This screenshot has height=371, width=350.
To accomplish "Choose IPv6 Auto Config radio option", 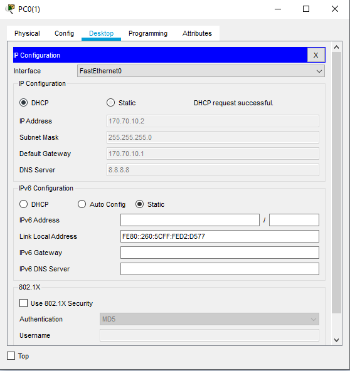I will coord(82,204).
